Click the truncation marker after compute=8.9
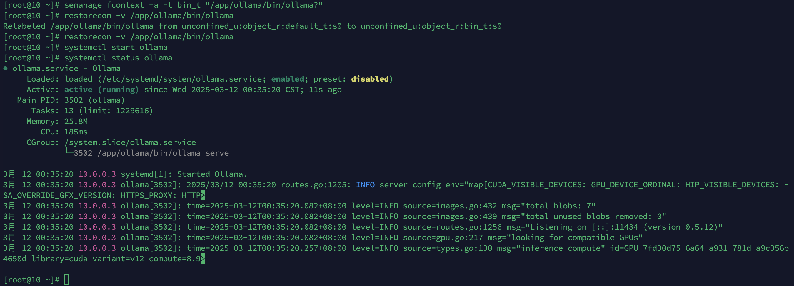Screen dimensions: 794x286 tap(203, 258)
